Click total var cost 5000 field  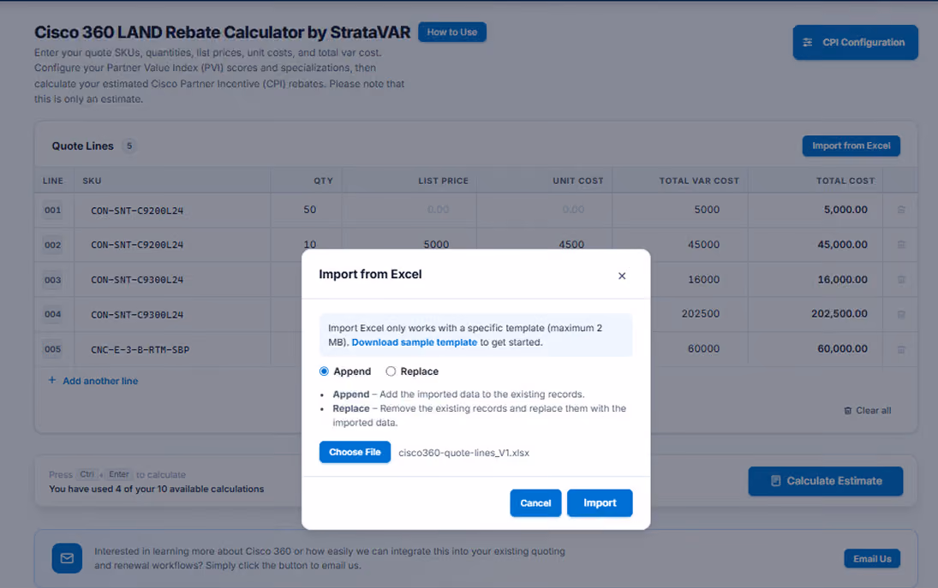point(680,210)
